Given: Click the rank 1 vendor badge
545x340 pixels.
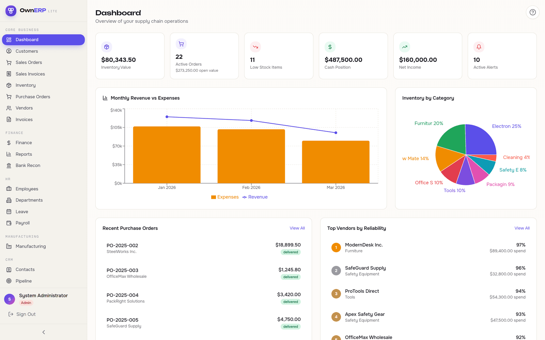Looking at the screenshot, I should point(336,248).
